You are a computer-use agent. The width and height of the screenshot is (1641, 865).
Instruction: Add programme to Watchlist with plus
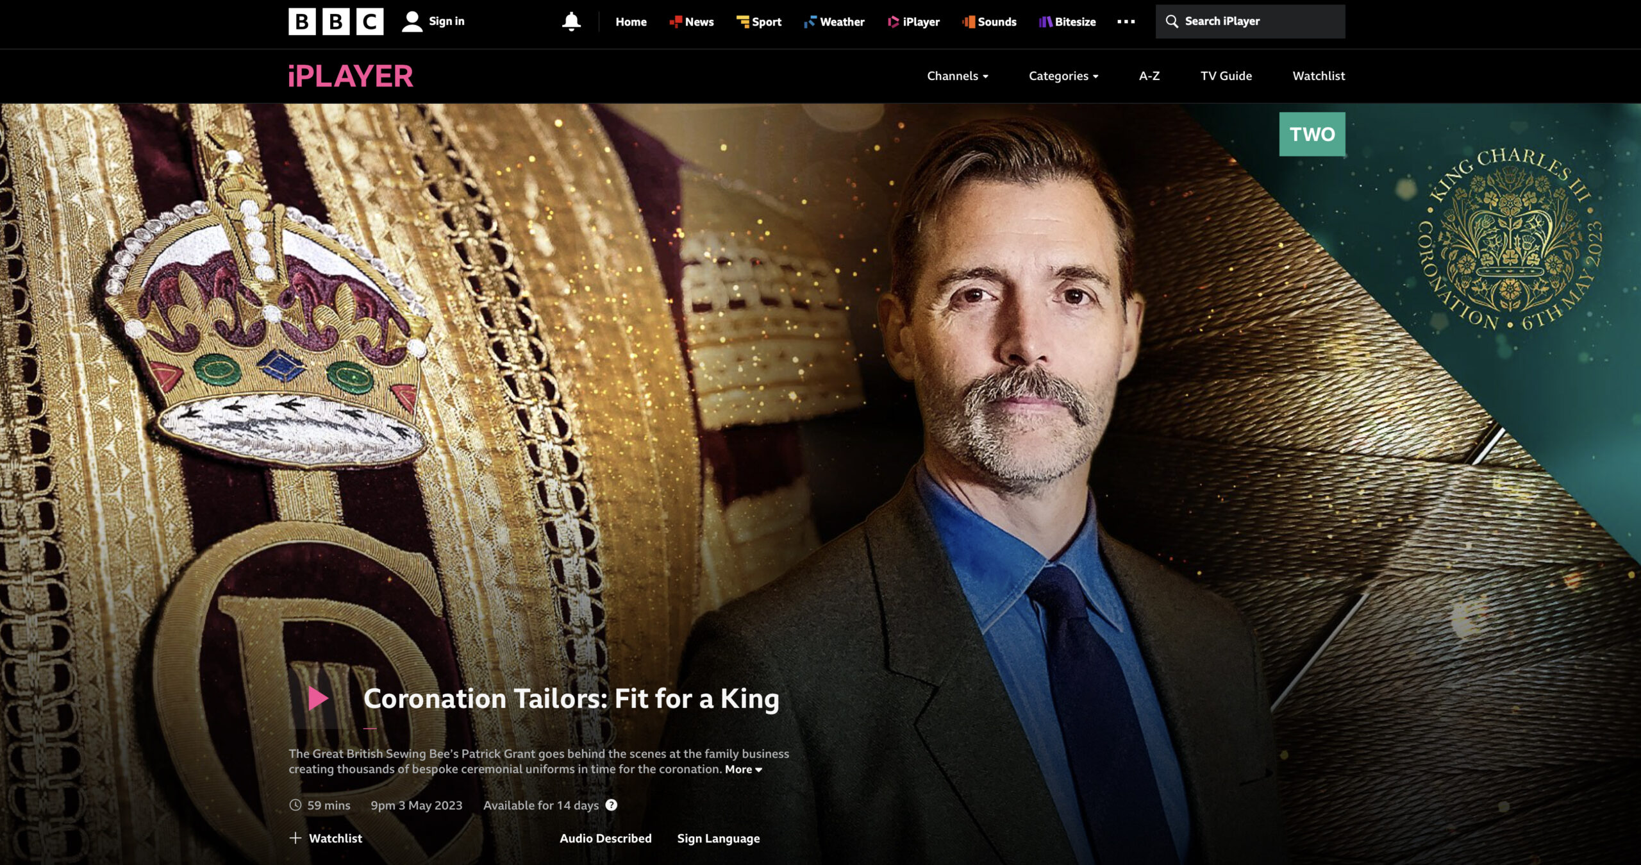(x=326, y=838)
